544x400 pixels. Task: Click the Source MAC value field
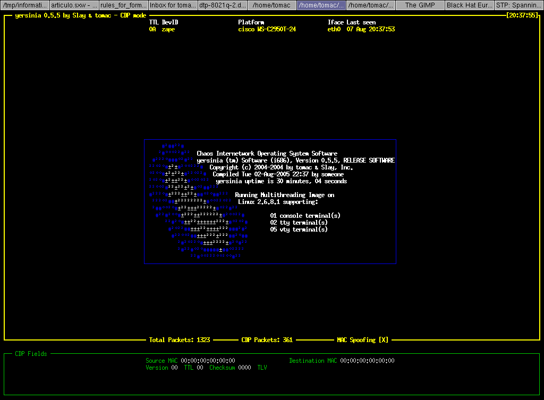pyautogui.click(x=208, y=361)
